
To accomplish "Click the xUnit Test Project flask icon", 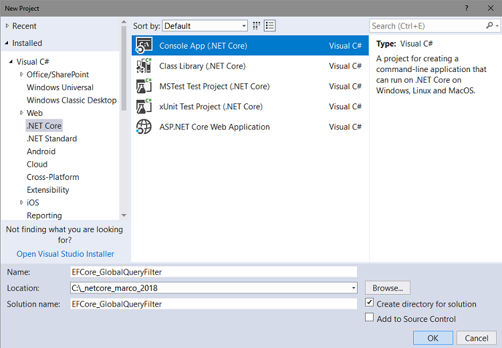I will [144, 107].
